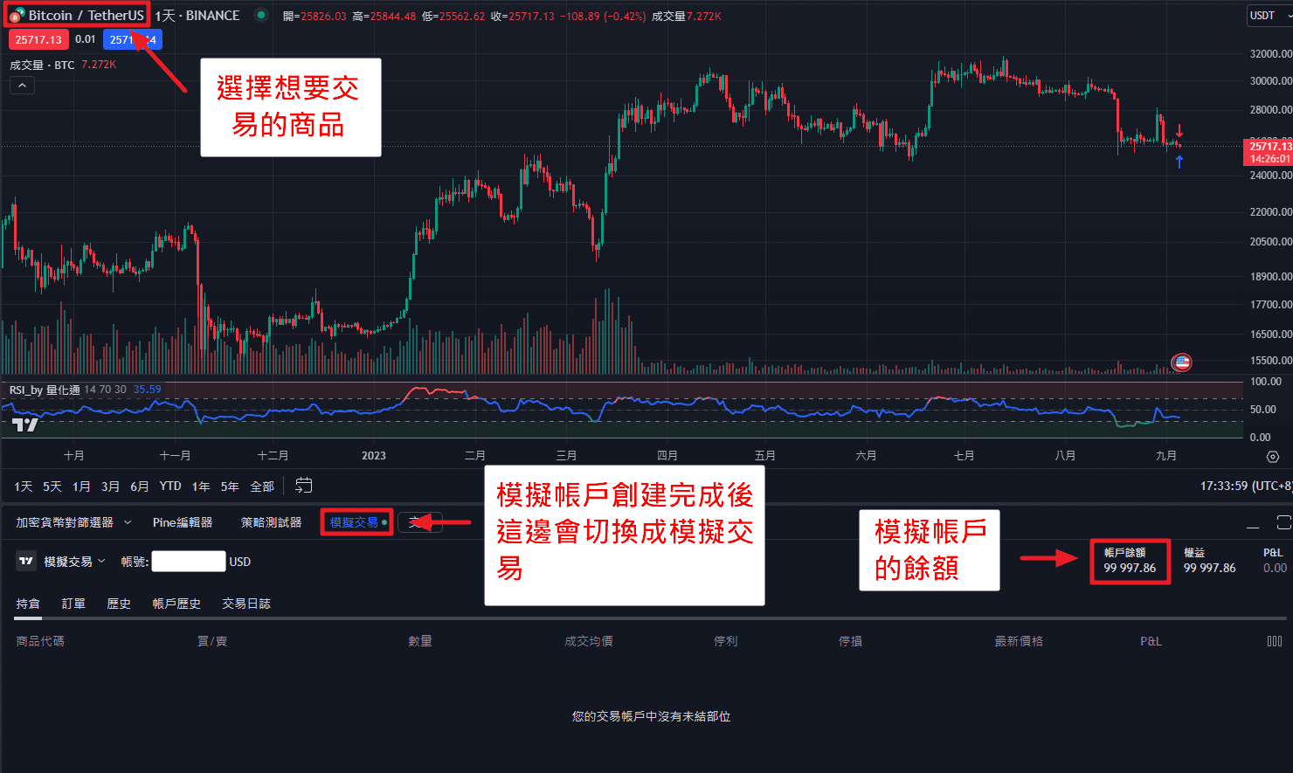Click the US flag economic event marker

[1182, 362]
